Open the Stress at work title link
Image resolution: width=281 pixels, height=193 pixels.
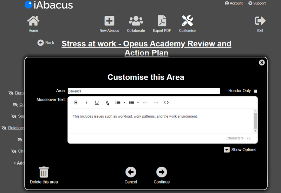click(146, 48)
